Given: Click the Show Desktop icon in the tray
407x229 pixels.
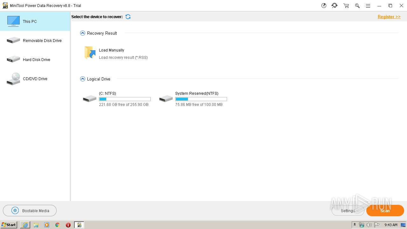Looking at the screenshot, I should pyautogui.click(x=403, y=225).
